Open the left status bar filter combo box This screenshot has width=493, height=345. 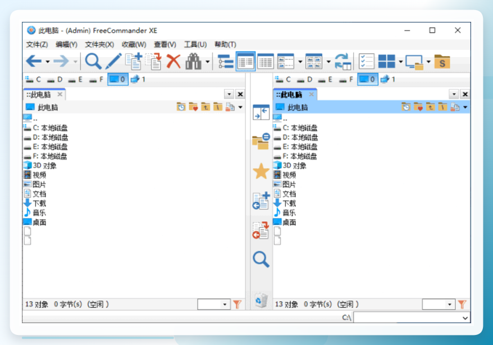point(214,304)
